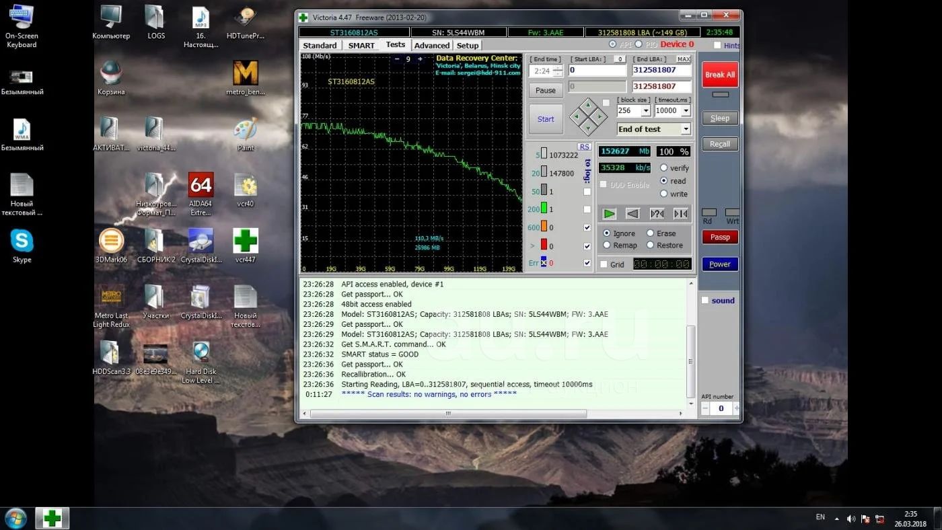Click the Start scan button

[x=546, y=119]
